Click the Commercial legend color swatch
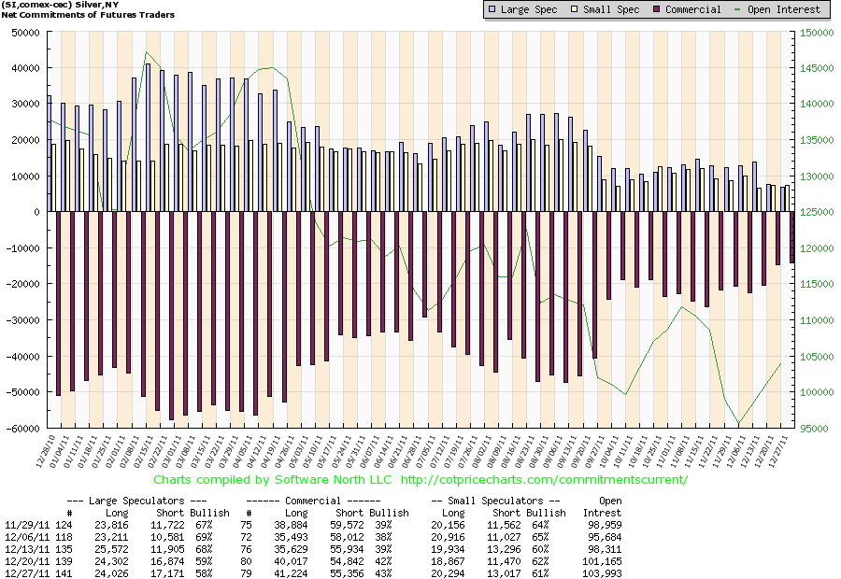Image resolution: width=841 pixels, height=579 pixels. (x=657, y=9)
